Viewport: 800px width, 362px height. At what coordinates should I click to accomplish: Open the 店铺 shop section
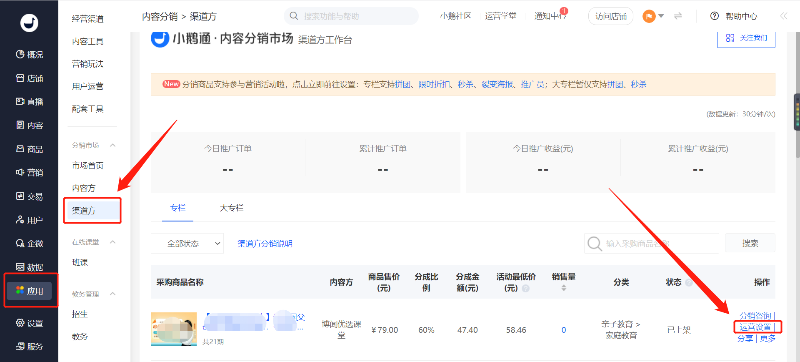pos(29,78)
